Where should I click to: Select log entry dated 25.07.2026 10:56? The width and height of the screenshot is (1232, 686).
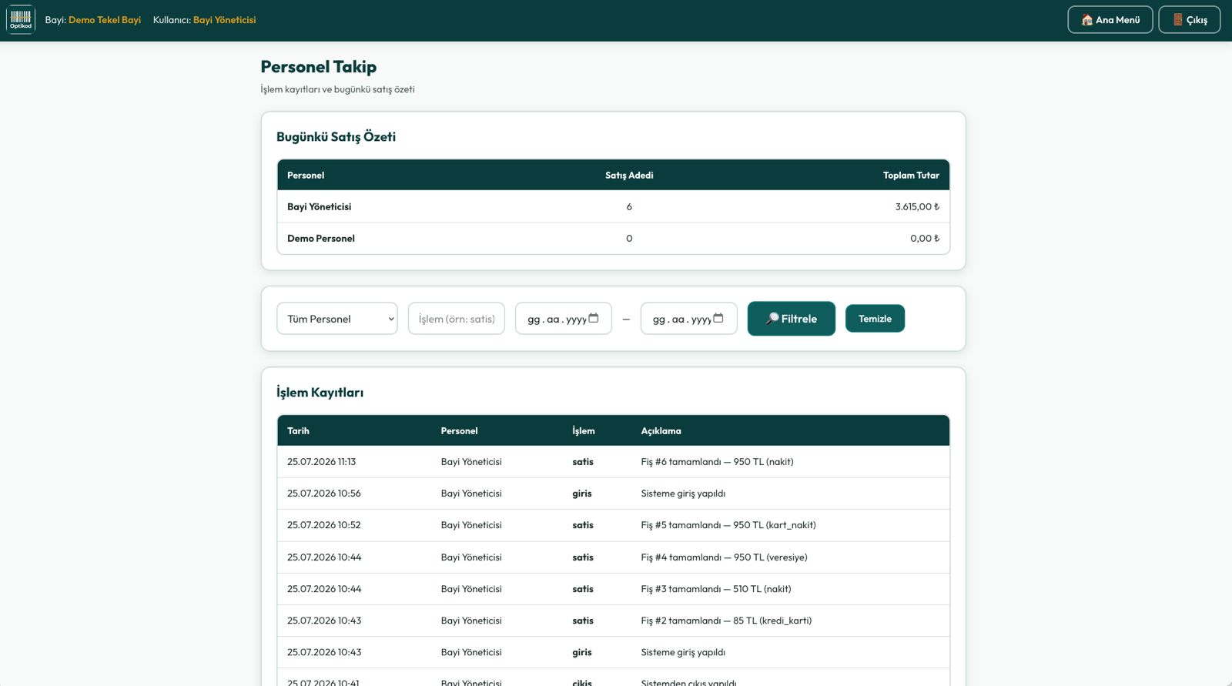pyautogui.click(x=614, y=494)
